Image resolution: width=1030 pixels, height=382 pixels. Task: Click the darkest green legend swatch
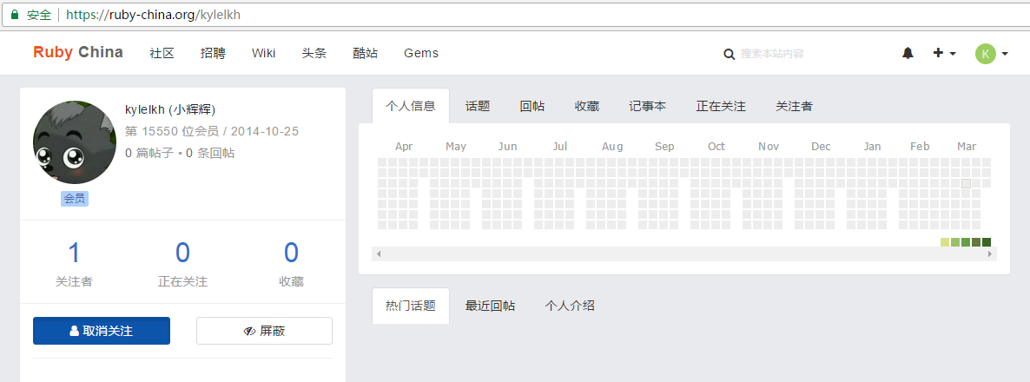click(986, 242)
